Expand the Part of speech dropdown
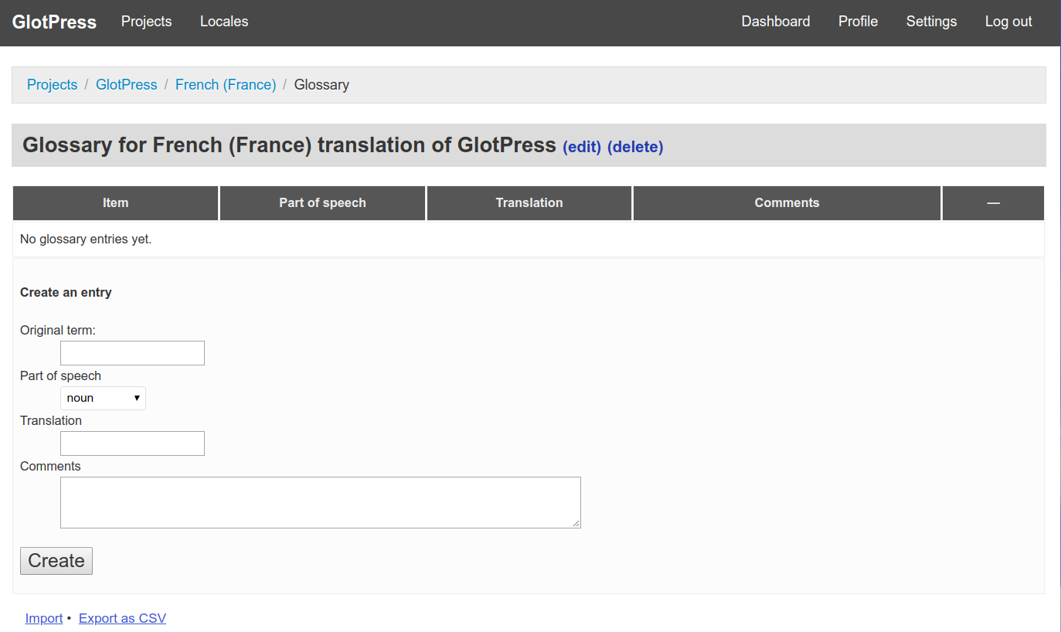 tap(103, 398)
